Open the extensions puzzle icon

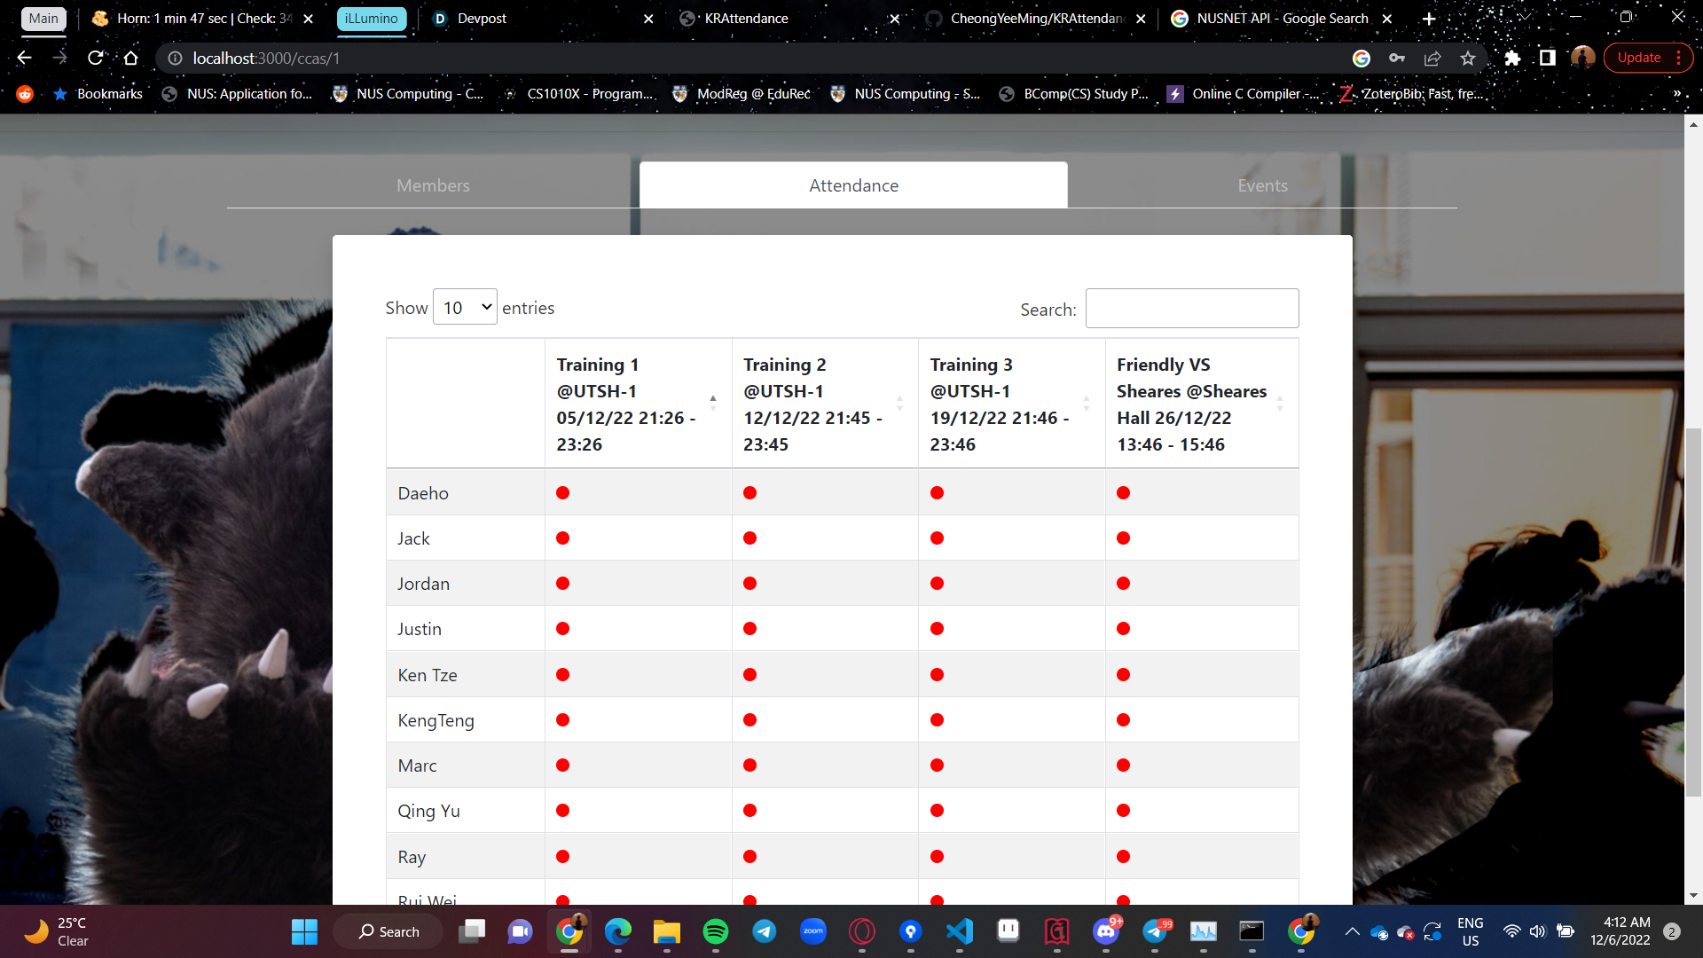[x=1512, y=58]
